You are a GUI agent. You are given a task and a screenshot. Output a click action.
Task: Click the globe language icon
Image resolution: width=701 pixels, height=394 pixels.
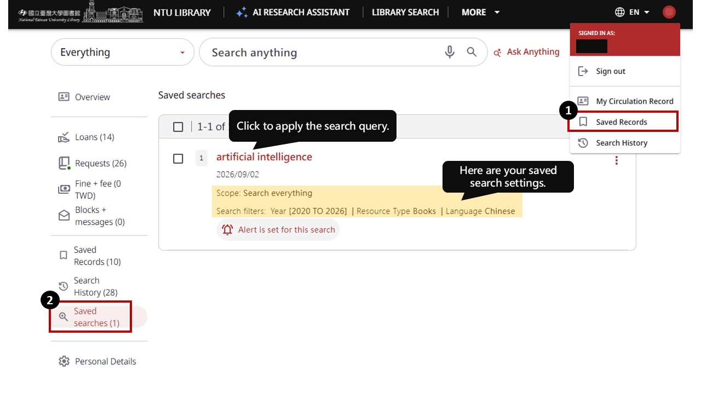pos(620,12)
